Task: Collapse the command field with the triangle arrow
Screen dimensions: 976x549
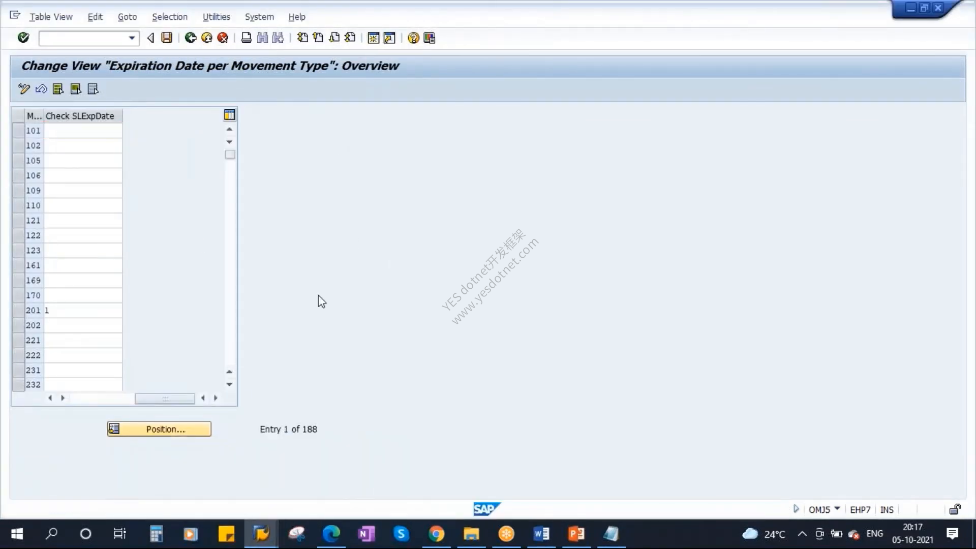Action: pos(150,38)
